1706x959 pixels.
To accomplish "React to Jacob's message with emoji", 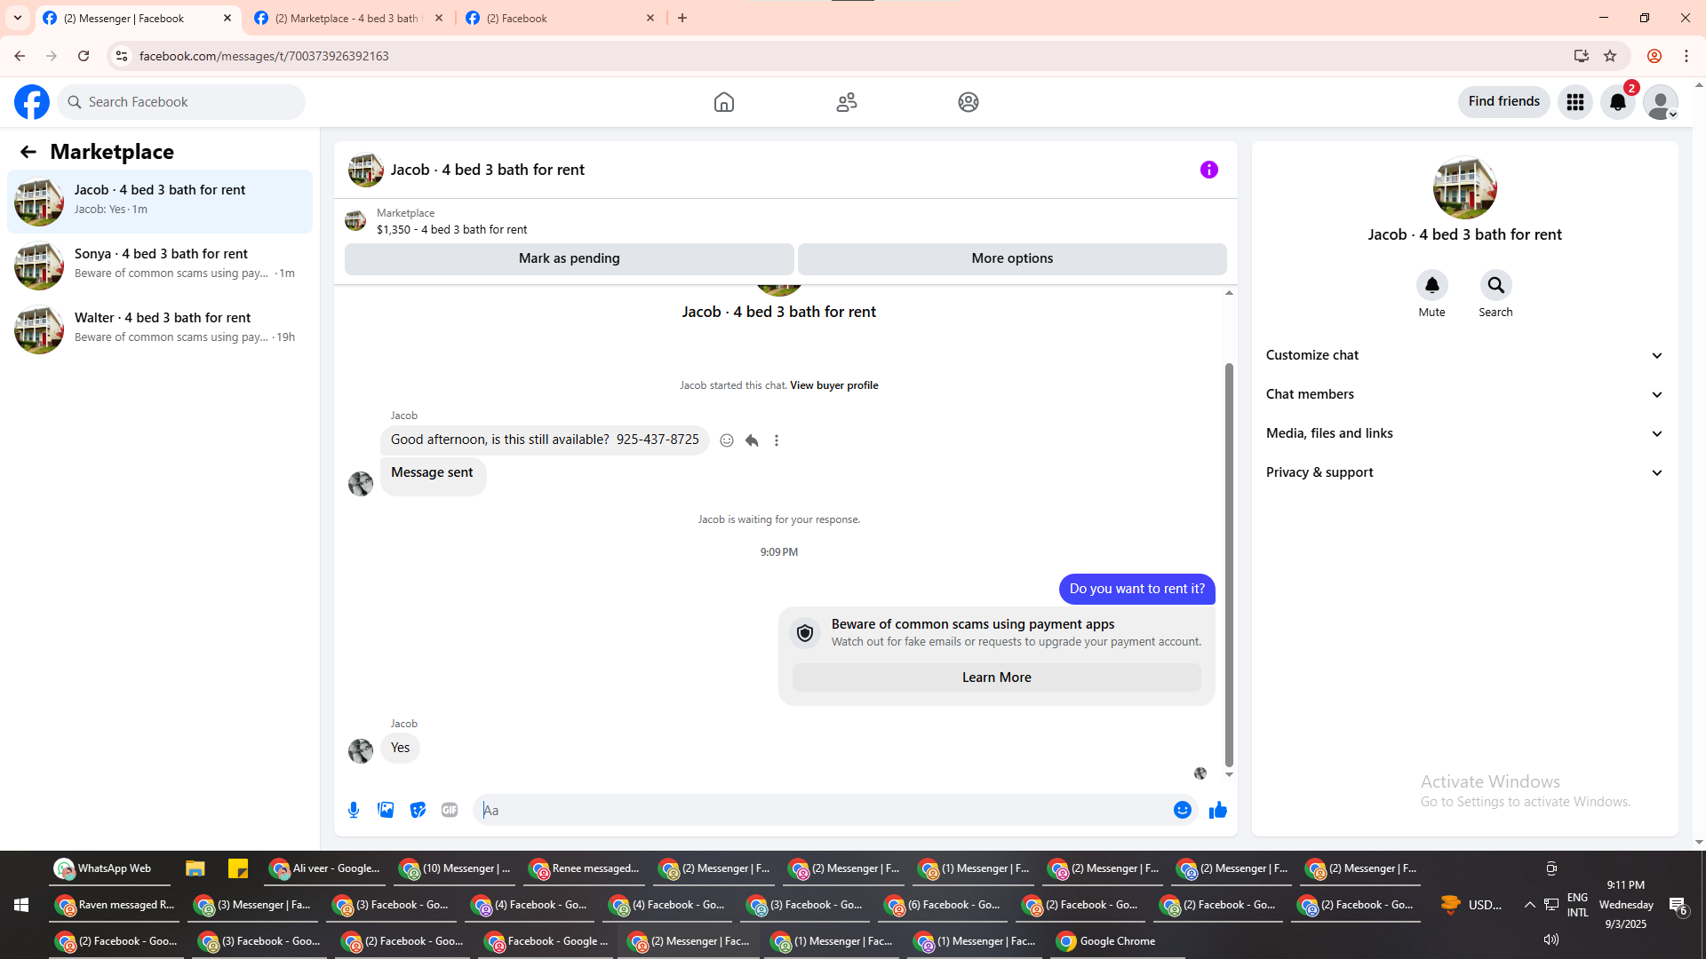I will coord(727,440).
